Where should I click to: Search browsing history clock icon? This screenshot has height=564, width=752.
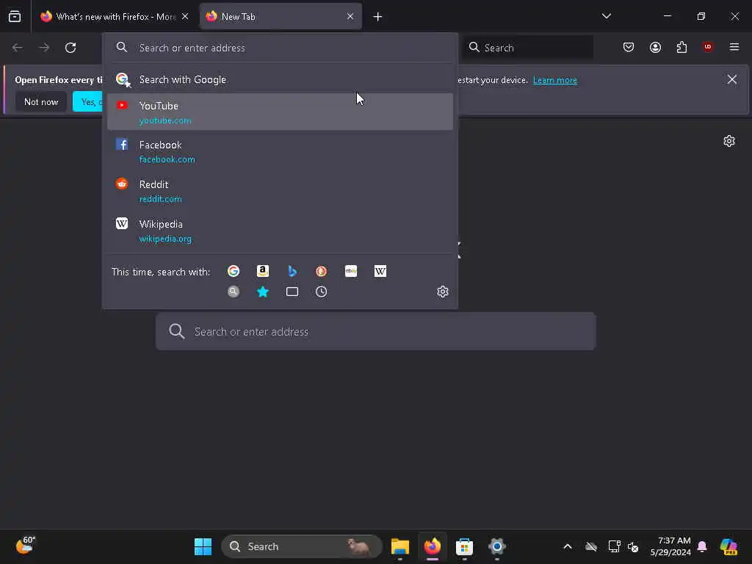coord(322,292)
